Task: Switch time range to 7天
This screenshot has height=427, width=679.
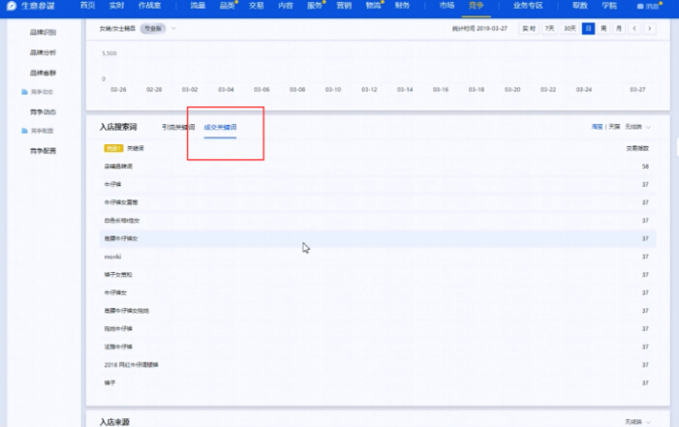Action: [x=549, y=29]
